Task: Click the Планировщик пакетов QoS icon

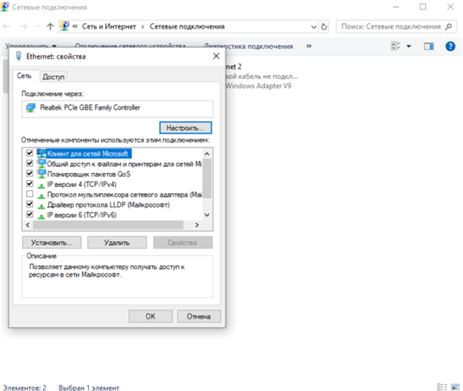Action: (x=42, y=174)
